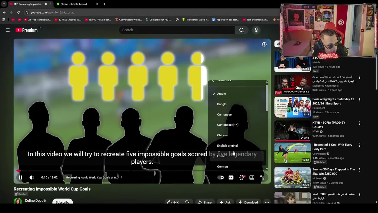Like the video with 44K likes
The image size is (378, 213).
(173, 202)
